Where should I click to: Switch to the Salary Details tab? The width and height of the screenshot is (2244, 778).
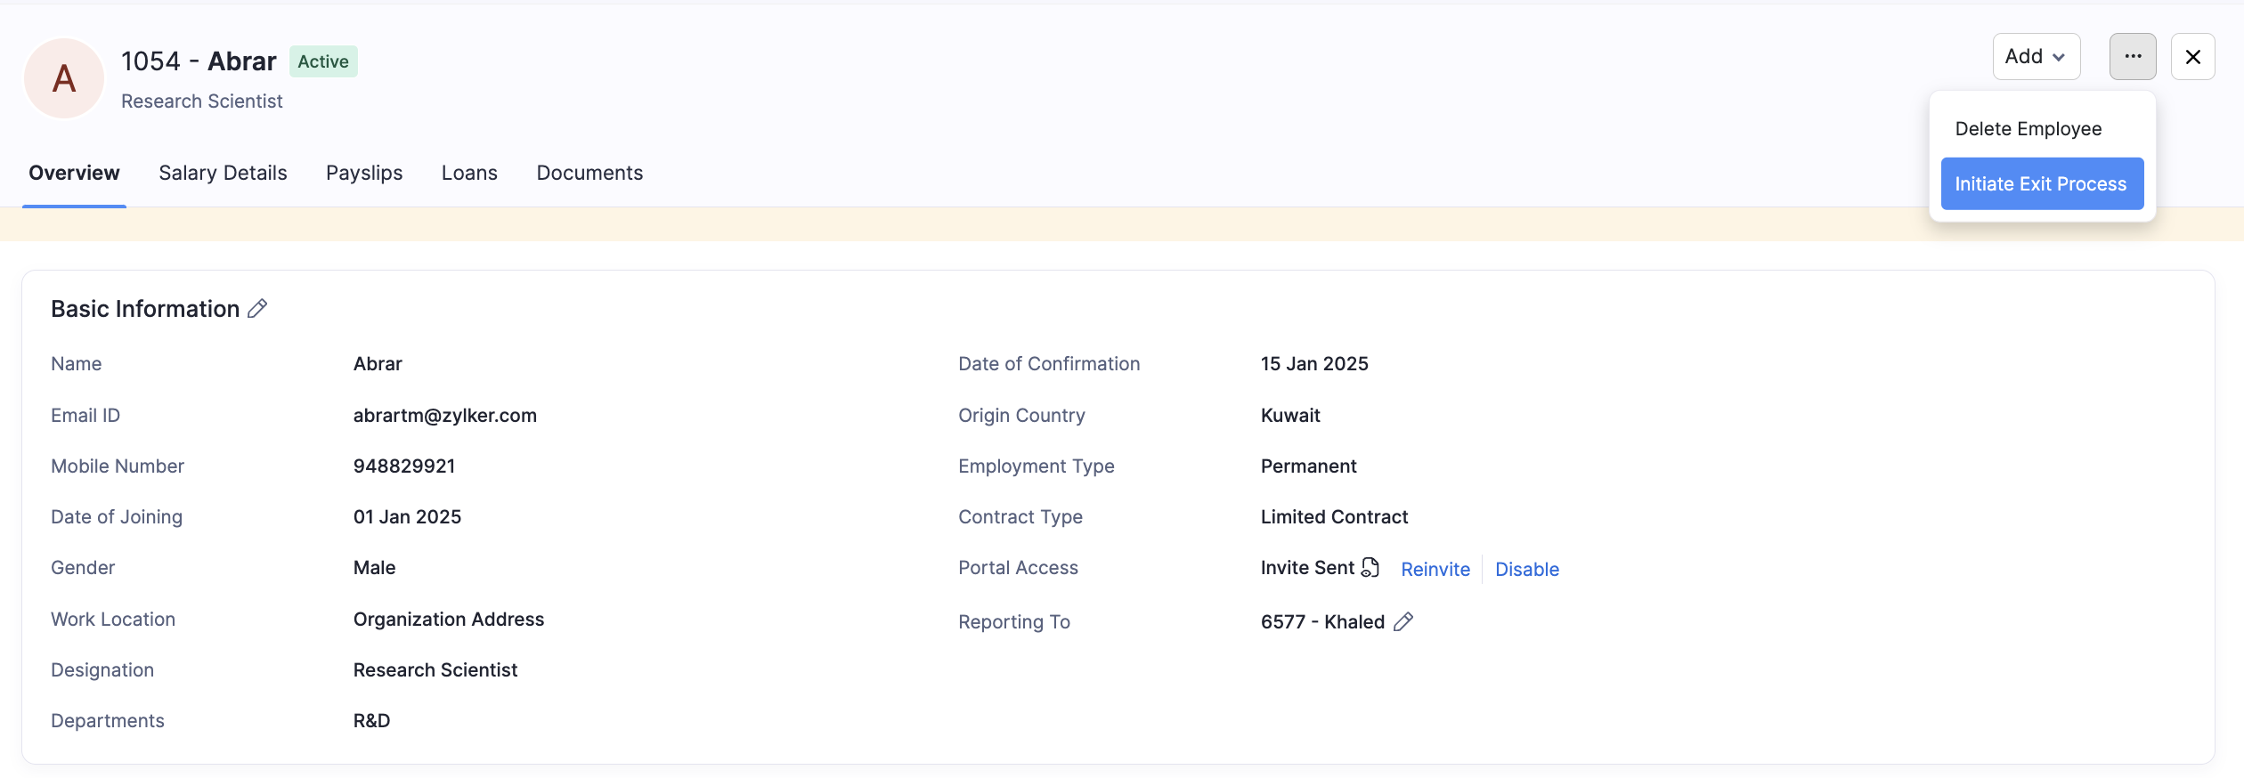pyautogui.click(x=223, y=173)
